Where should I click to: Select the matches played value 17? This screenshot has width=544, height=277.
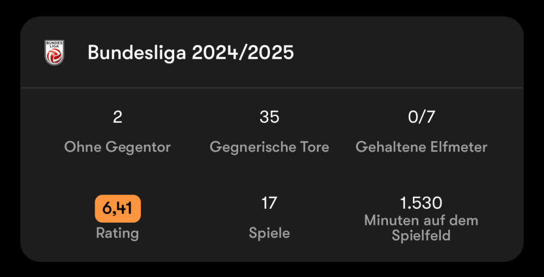269,203
